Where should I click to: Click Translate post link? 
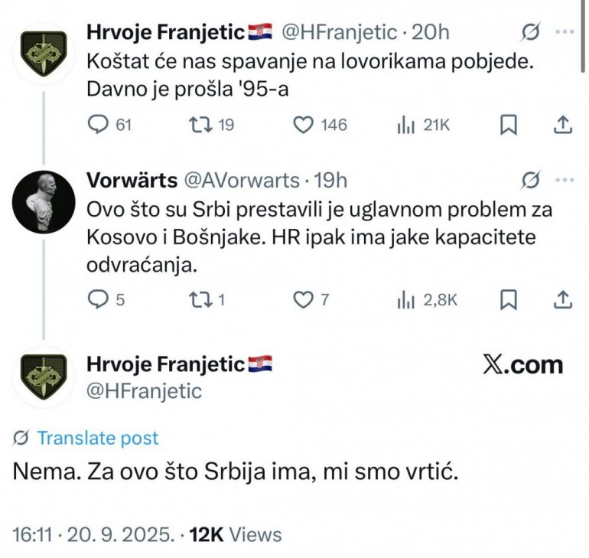pos(97,439)
